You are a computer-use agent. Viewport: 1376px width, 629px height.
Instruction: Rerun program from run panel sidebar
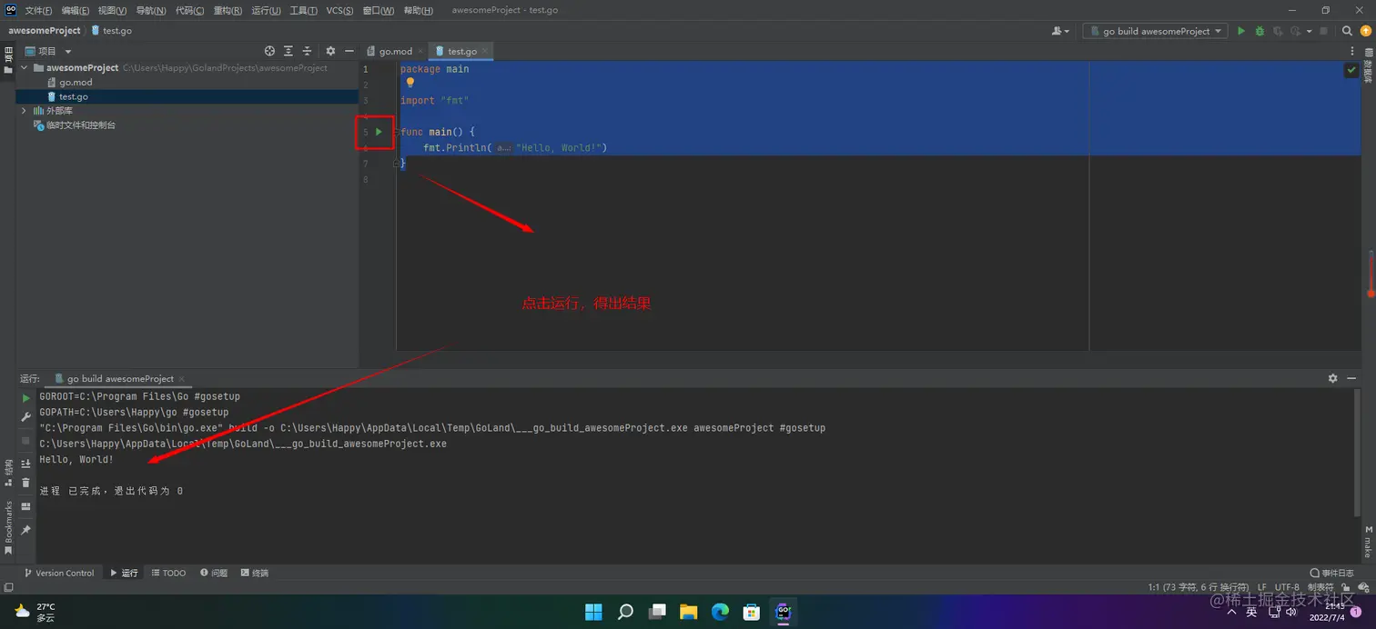(x=25, y=398)
